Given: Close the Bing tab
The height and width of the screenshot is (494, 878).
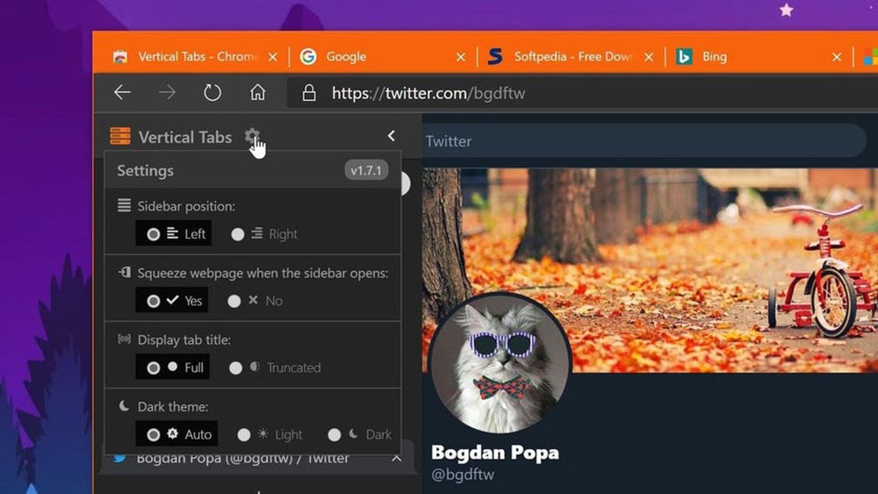Looking at the screenshot, I should click(x=837, y=57).
